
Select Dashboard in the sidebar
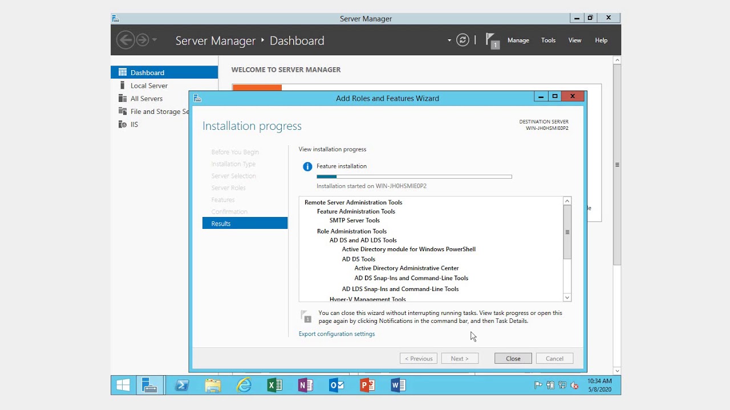[x=164, y=72]
